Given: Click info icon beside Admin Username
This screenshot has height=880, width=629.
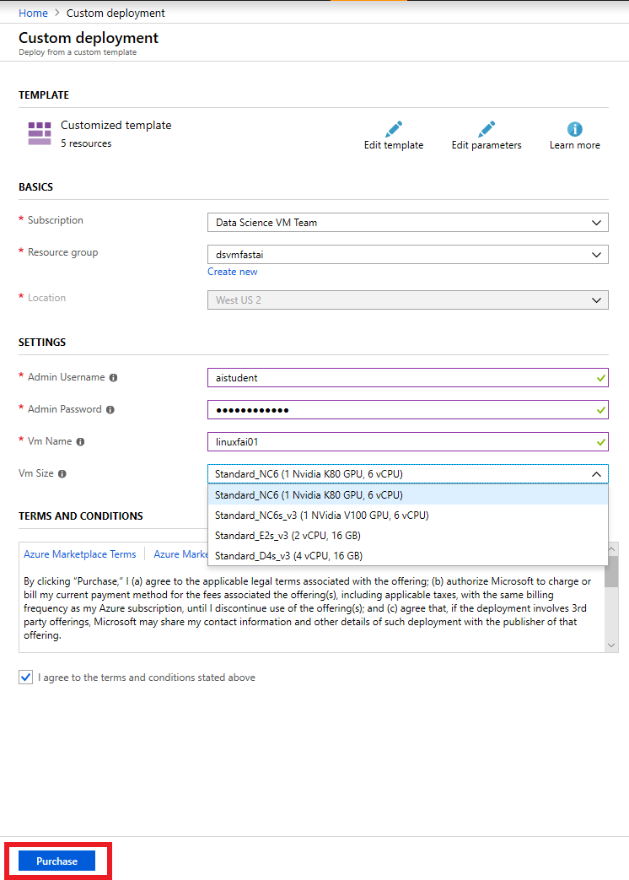Looking at the screenshot, I should [x=113, y=378].
